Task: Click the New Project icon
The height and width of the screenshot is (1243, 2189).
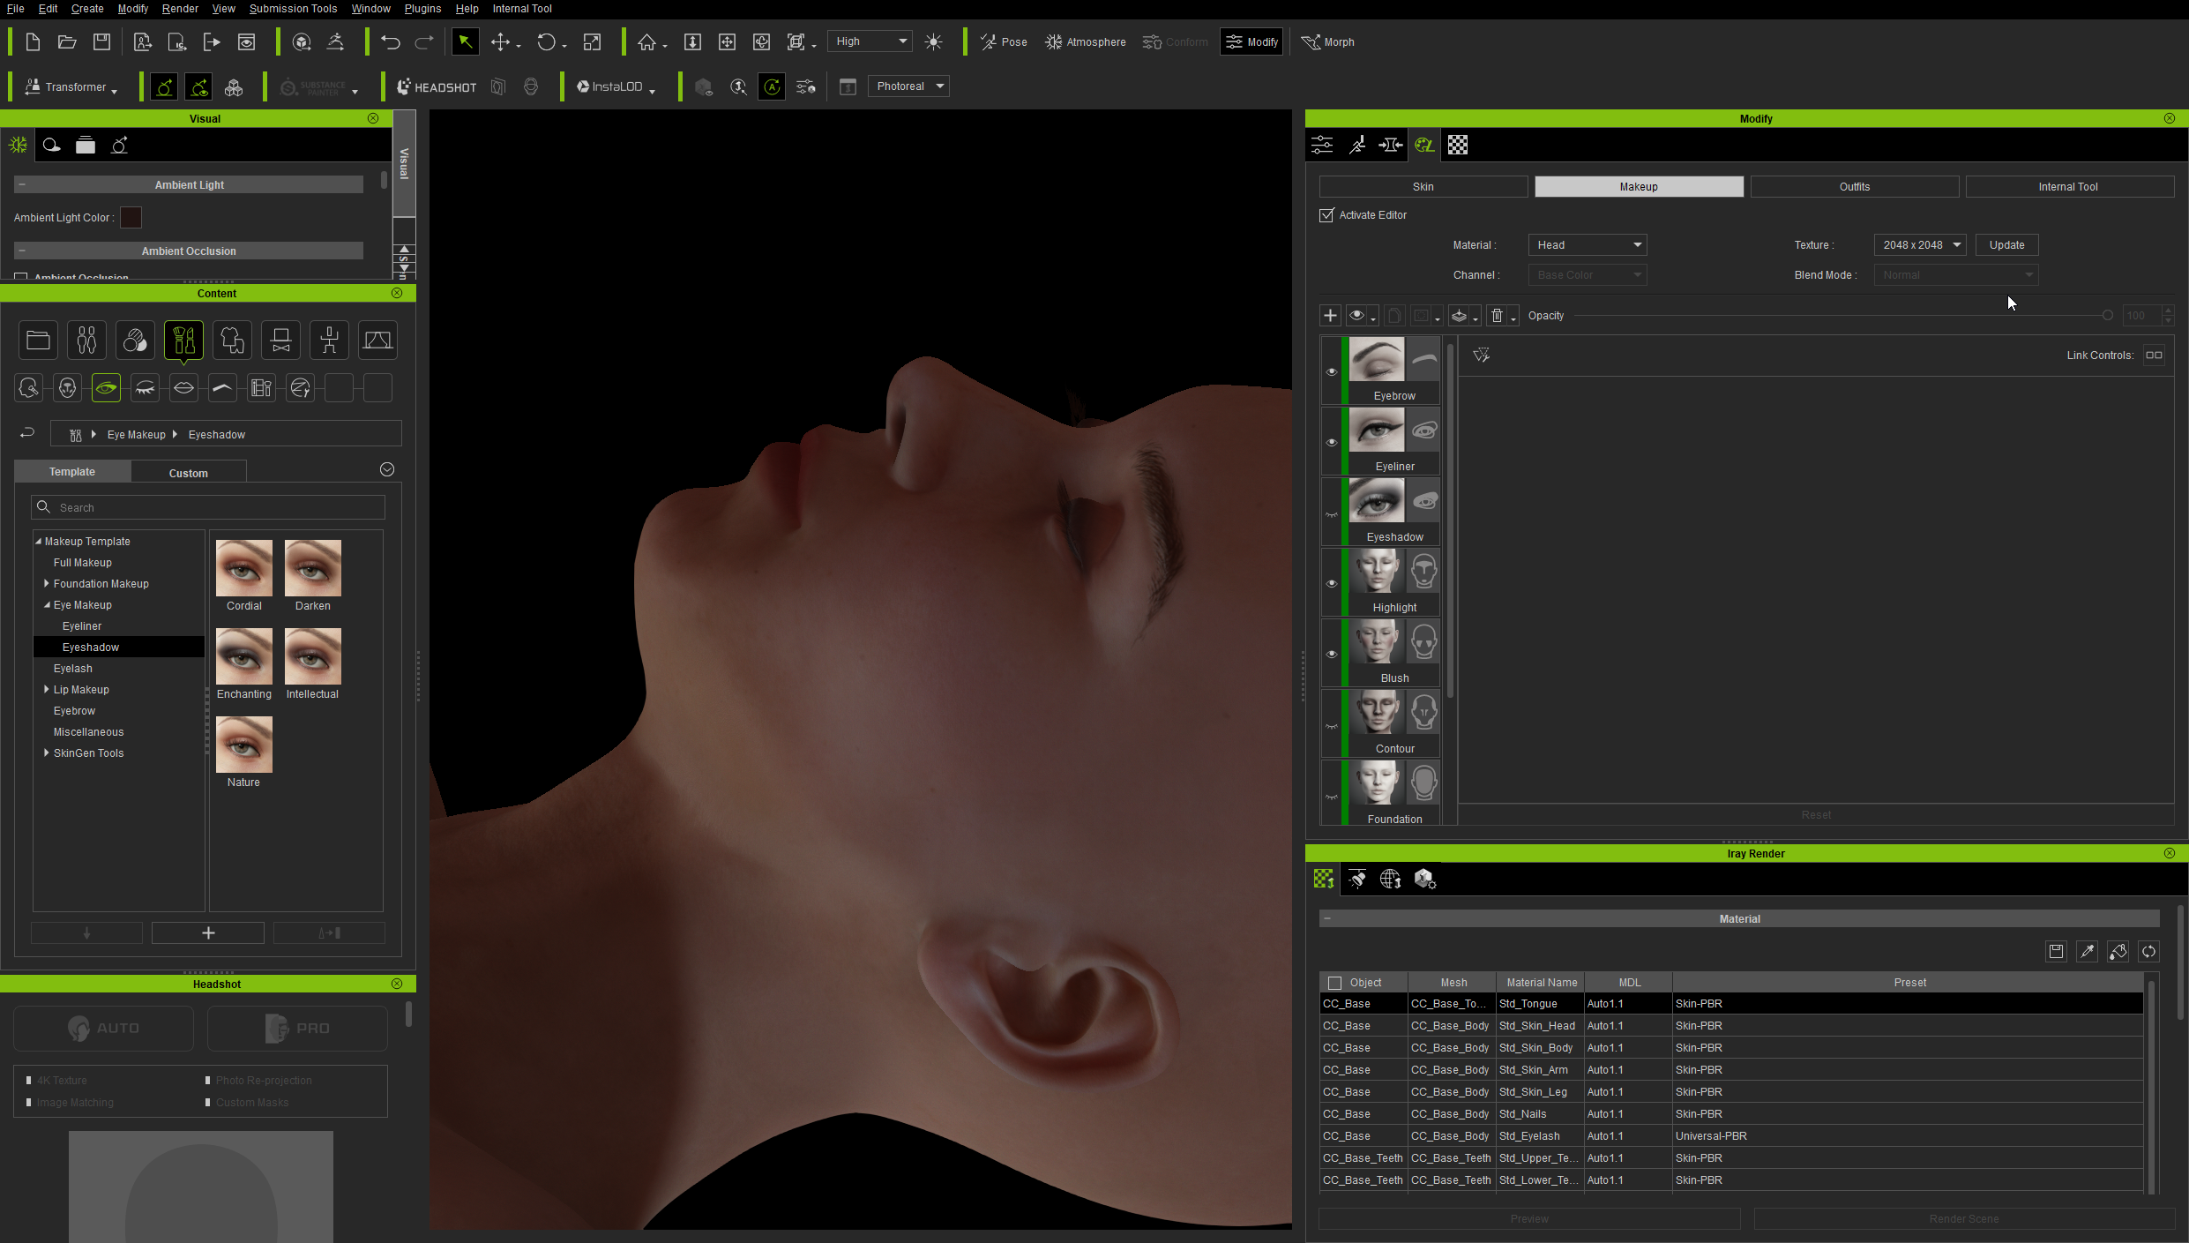Action: (33, 41)
